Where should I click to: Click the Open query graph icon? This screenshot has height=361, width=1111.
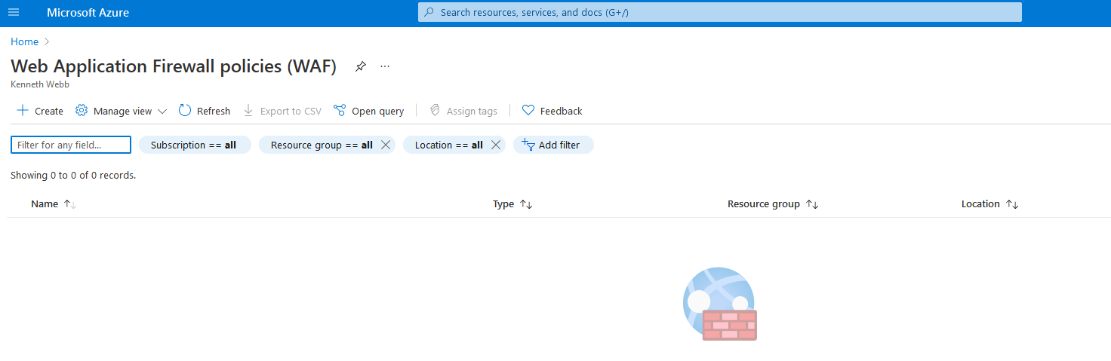pyautogui.click(x=340, y=111)
